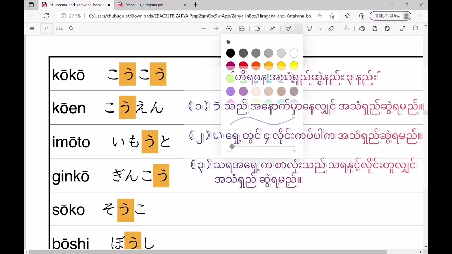This screenshot has height=254, width=452.
Task: Pick the dark gray pen color
Action: click(243, 53)
